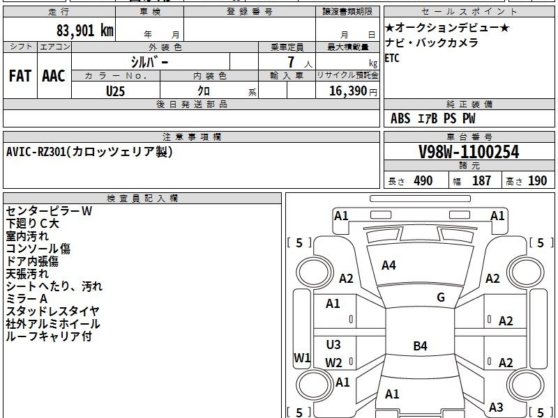This screenshot has width=558, height=418.
Task: Click the U3 mark on the diagram
Action: point(333,345)
